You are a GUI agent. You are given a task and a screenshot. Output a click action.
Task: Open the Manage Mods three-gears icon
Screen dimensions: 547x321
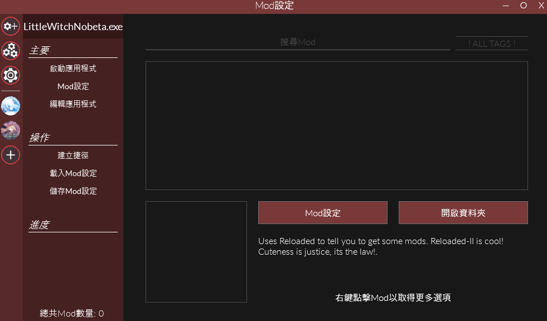[11, 51]
